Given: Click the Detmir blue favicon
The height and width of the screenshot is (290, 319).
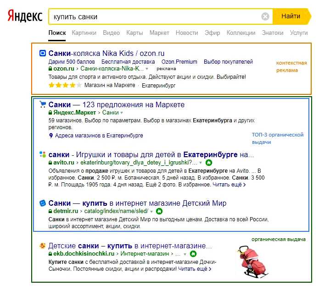Looking at the screenshot, I should click(43, 203).
